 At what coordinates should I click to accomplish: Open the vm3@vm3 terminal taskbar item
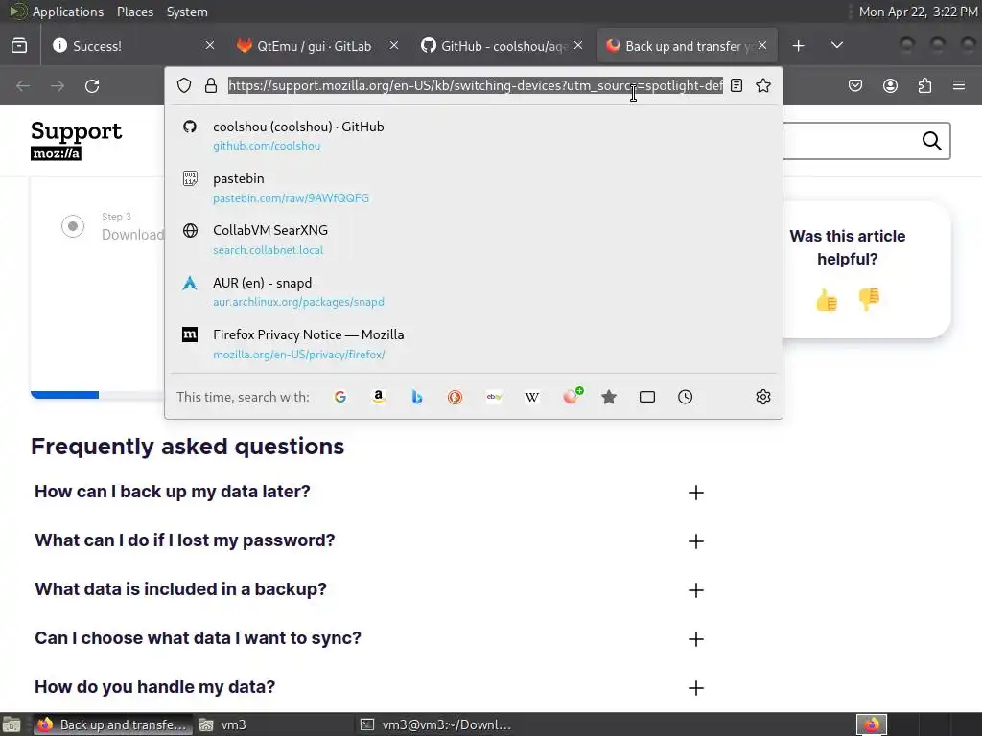click(436, 724)
